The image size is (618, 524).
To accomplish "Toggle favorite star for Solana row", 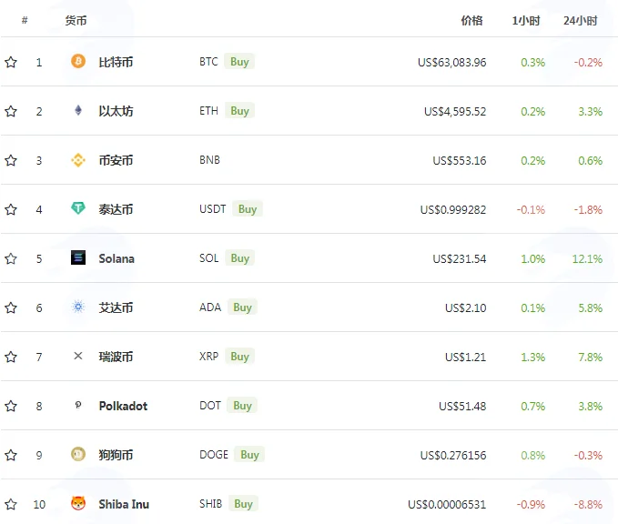I will point(11,258).
